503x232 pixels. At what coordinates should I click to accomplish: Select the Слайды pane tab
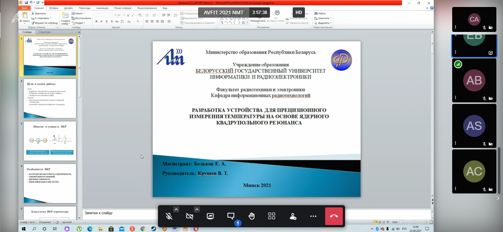click(27, 32)
